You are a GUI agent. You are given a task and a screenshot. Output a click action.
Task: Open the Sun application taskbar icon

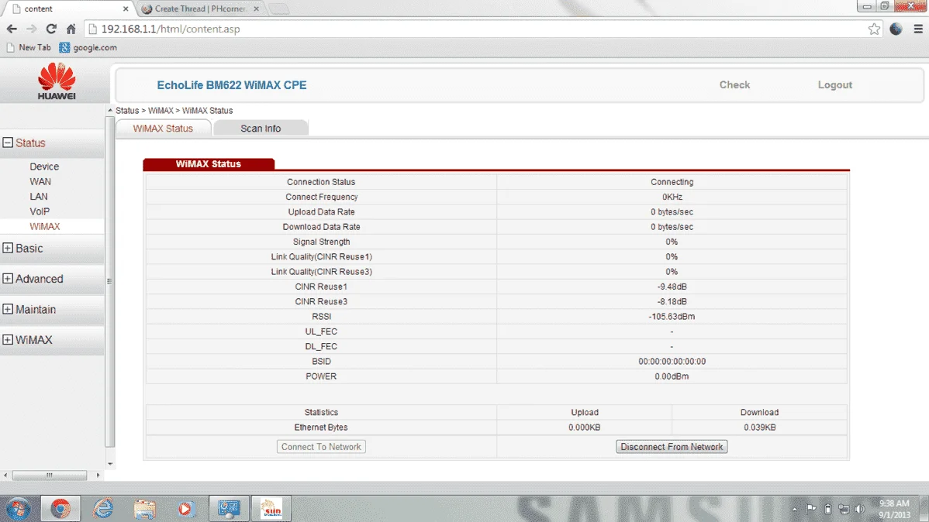tap(271, 508)
